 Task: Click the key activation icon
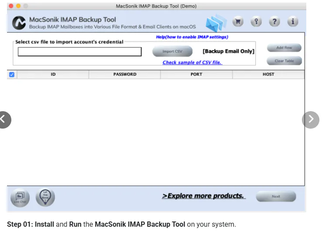256,21
